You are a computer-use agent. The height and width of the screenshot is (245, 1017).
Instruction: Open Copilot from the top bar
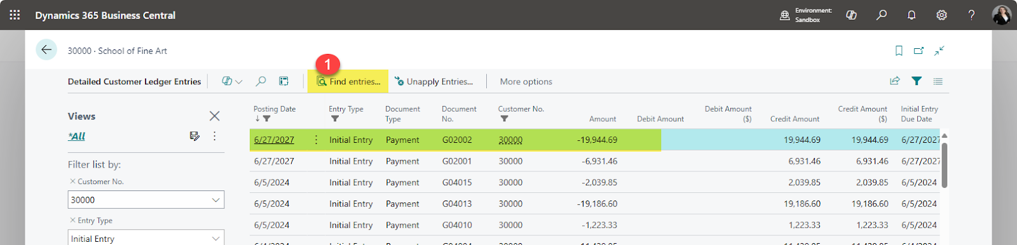pos(851,15)
